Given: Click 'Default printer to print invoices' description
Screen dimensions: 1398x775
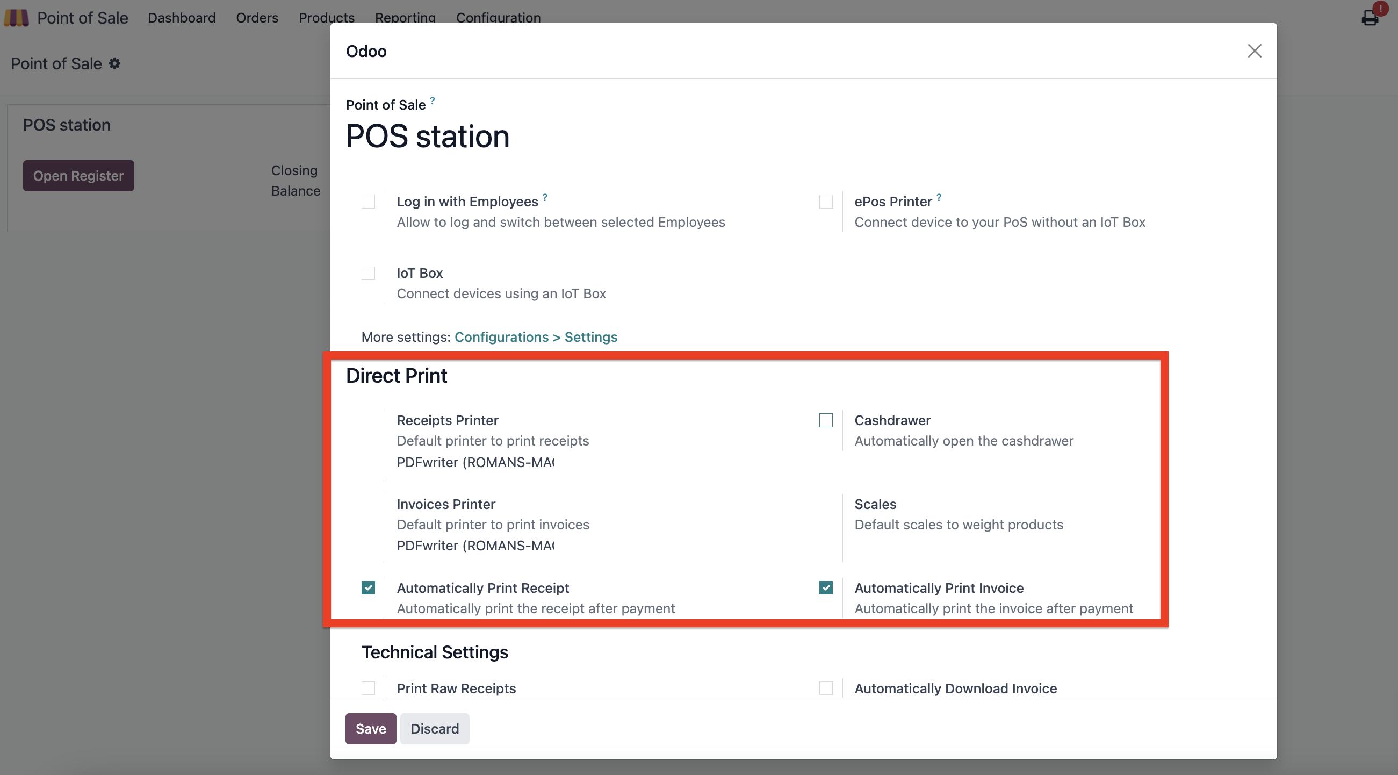Looking at the screenshot, I should pyautogui.click(x=493, y=525).
